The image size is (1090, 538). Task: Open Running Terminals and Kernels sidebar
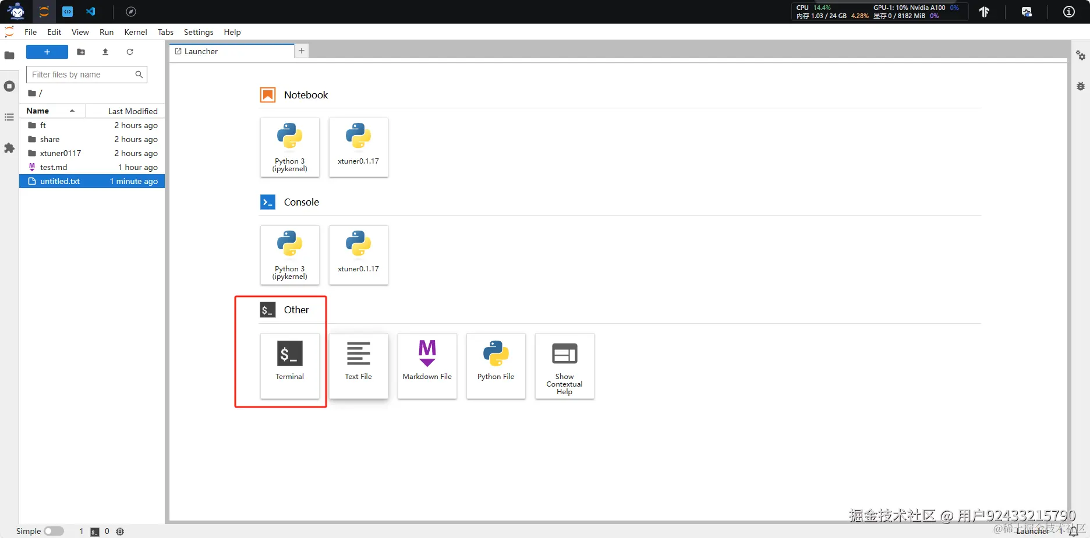9,86
